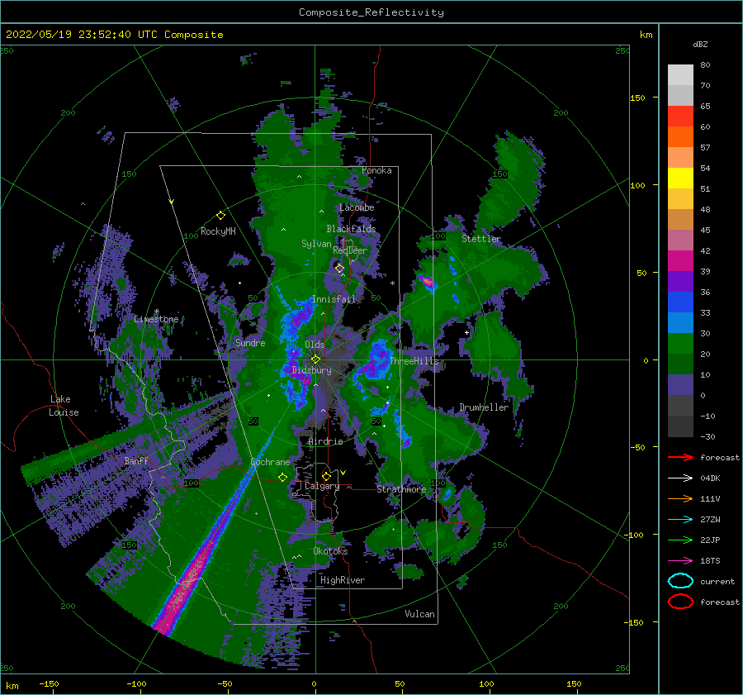This screenshot has height=695, width=743.
Task: Click the Calgary city label
Action: pyautogui.click(x=322, y=486)
